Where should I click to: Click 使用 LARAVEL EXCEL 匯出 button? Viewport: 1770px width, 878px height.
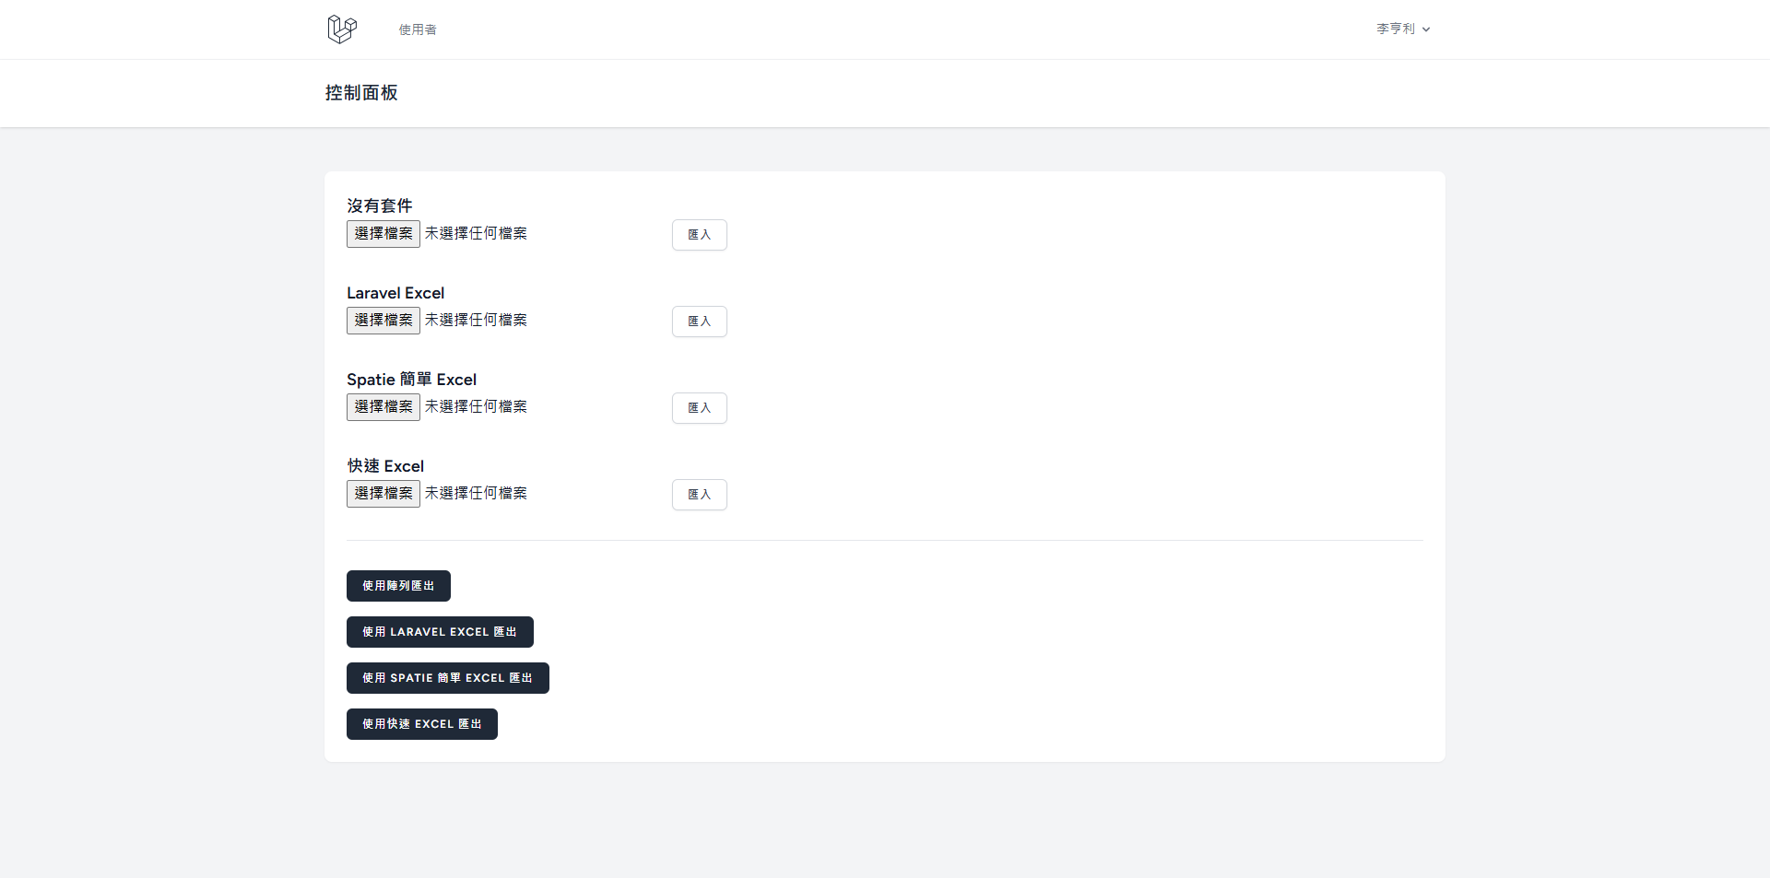pos(440,632)
